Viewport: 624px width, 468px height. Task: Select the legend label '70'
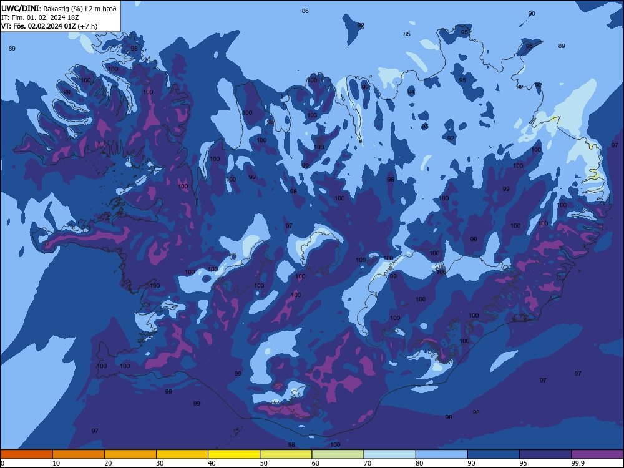368,463
